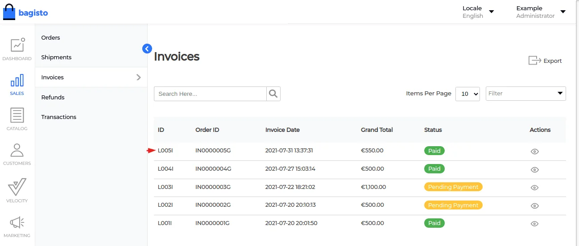Open the Locale English dropdown
579x246 pixels.
[x=478, y=12]
